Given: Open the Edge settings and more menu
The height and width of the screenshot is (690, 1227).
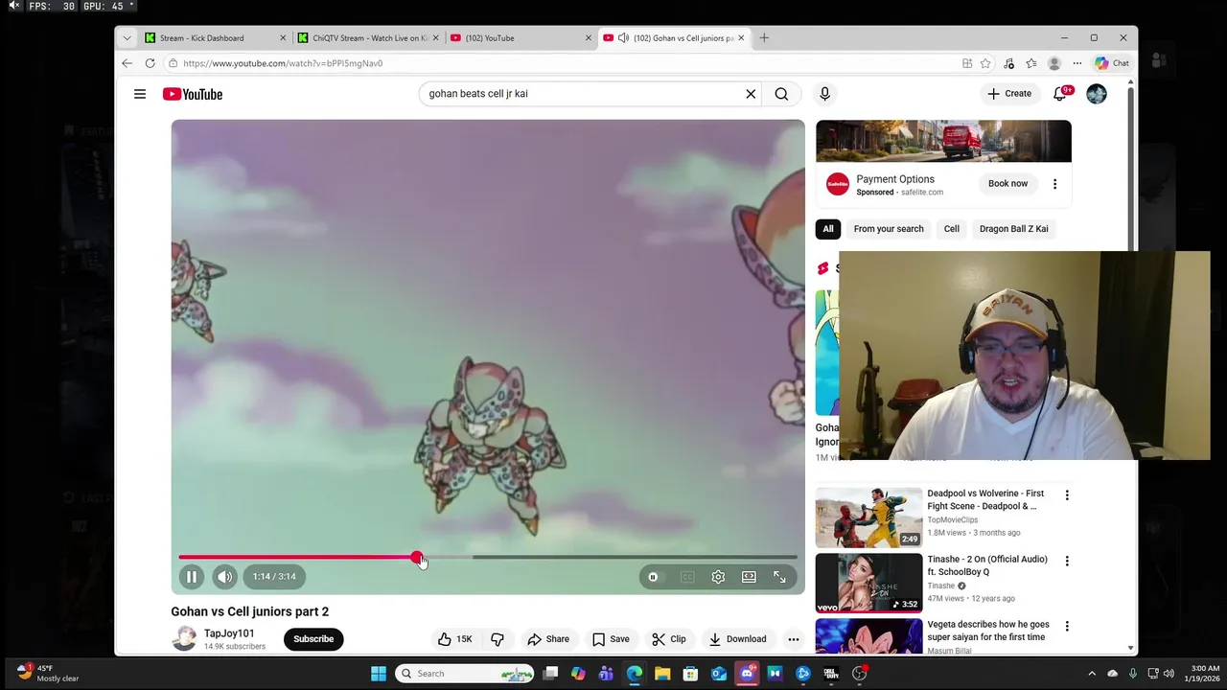Looking at the screenshot, I should tap(1077, 63).
